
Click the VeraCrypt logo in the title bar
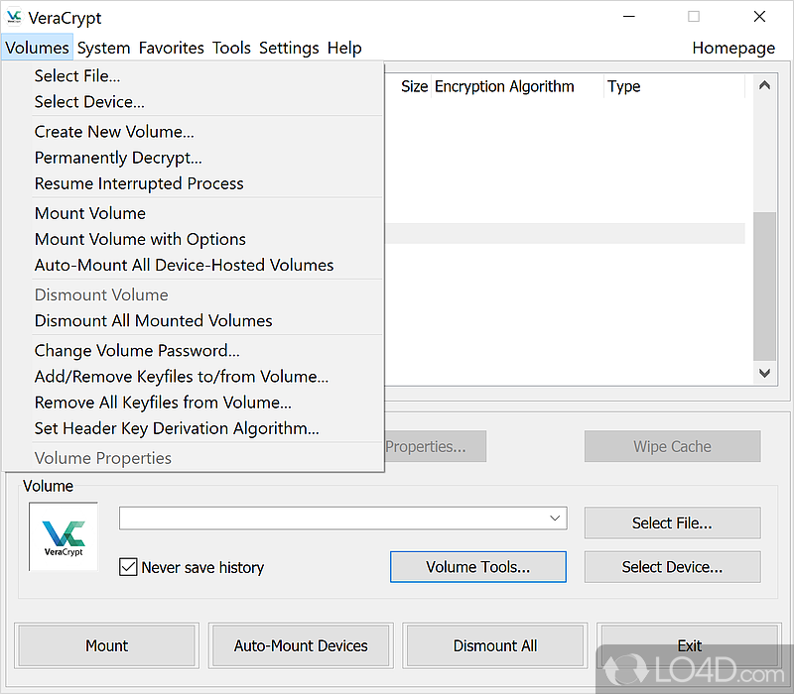pyautogui.click(x=14, y=17)
